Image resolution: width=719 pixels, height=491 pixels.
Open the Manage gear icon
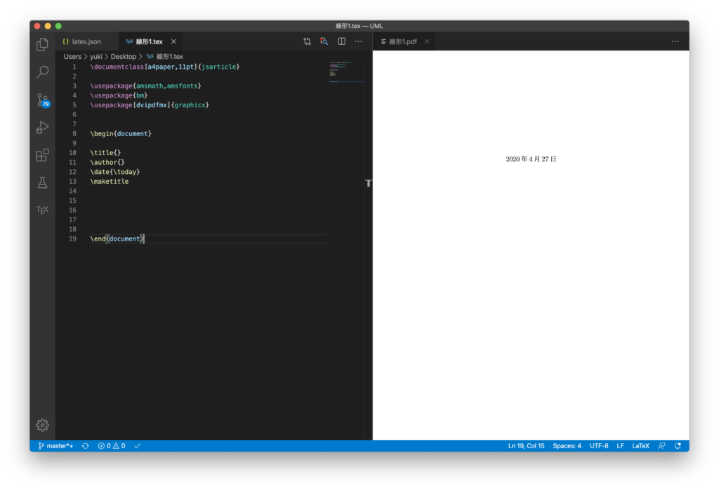42,425
